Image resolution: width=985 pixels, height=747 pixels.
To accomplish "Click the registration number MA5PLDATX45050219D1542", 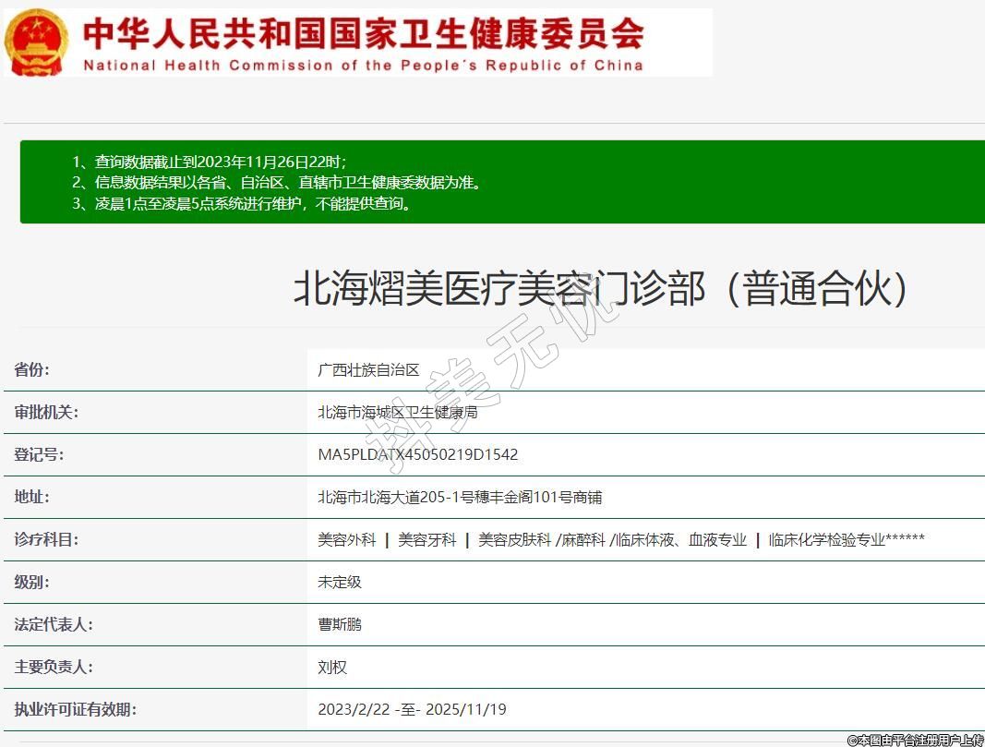I will pos(417,455).
